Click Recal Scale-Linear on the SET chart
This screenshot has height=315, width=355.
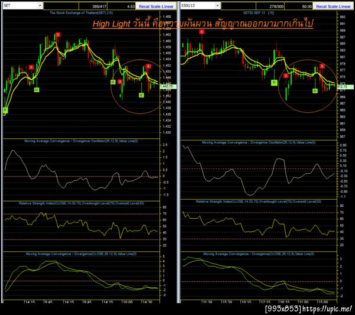pyautogui.click(x=156, y=7)
